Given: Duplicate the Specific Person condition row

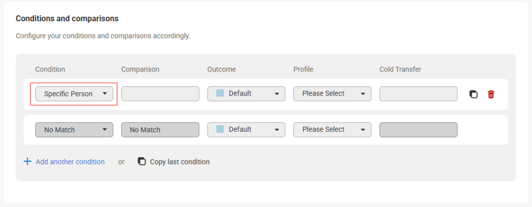Looking at the screenshot, I should pos(473,94).
